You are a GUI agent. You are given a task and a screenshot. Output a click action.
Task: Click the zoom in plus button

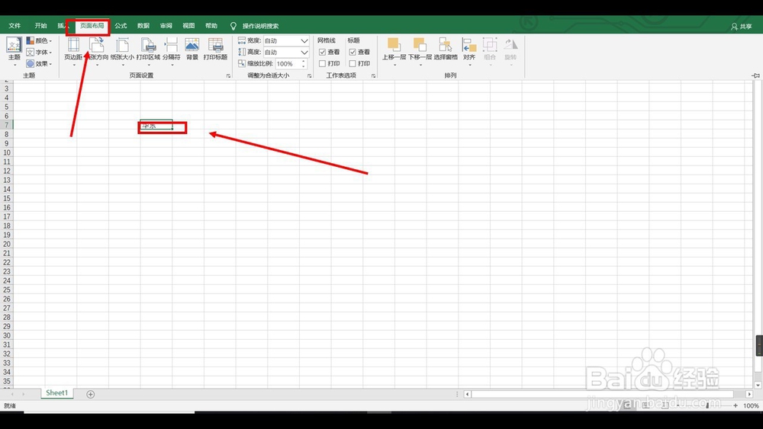736,405
